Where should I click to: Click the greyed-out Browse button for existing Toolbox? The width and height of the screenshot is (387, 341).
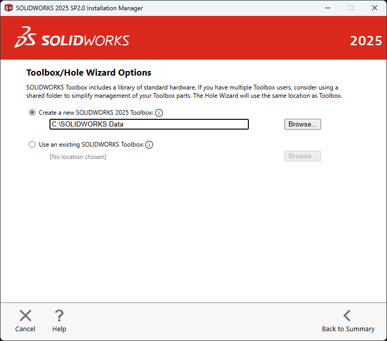click(x=302, y=156)
